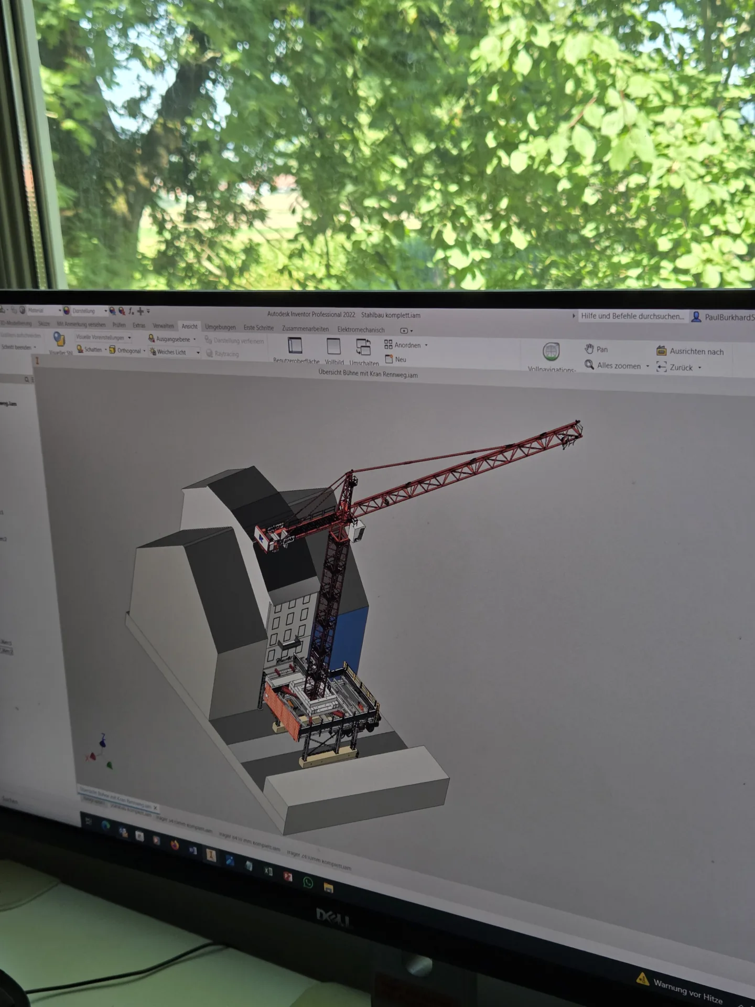Click the fx parameters icon
755x1007 pixels.
131,311
